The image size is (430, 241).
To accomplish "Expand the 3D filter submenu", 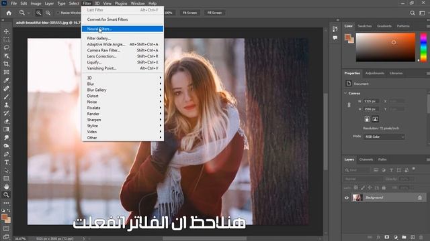I will (x=122, y=78).
